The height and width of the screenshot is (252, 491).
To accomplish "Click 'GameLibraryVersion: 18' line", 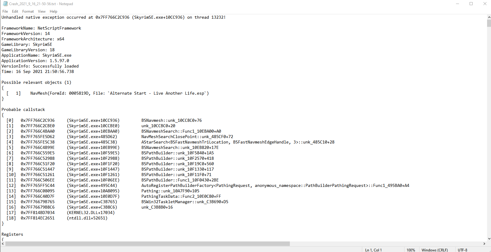I will [28, 50].
